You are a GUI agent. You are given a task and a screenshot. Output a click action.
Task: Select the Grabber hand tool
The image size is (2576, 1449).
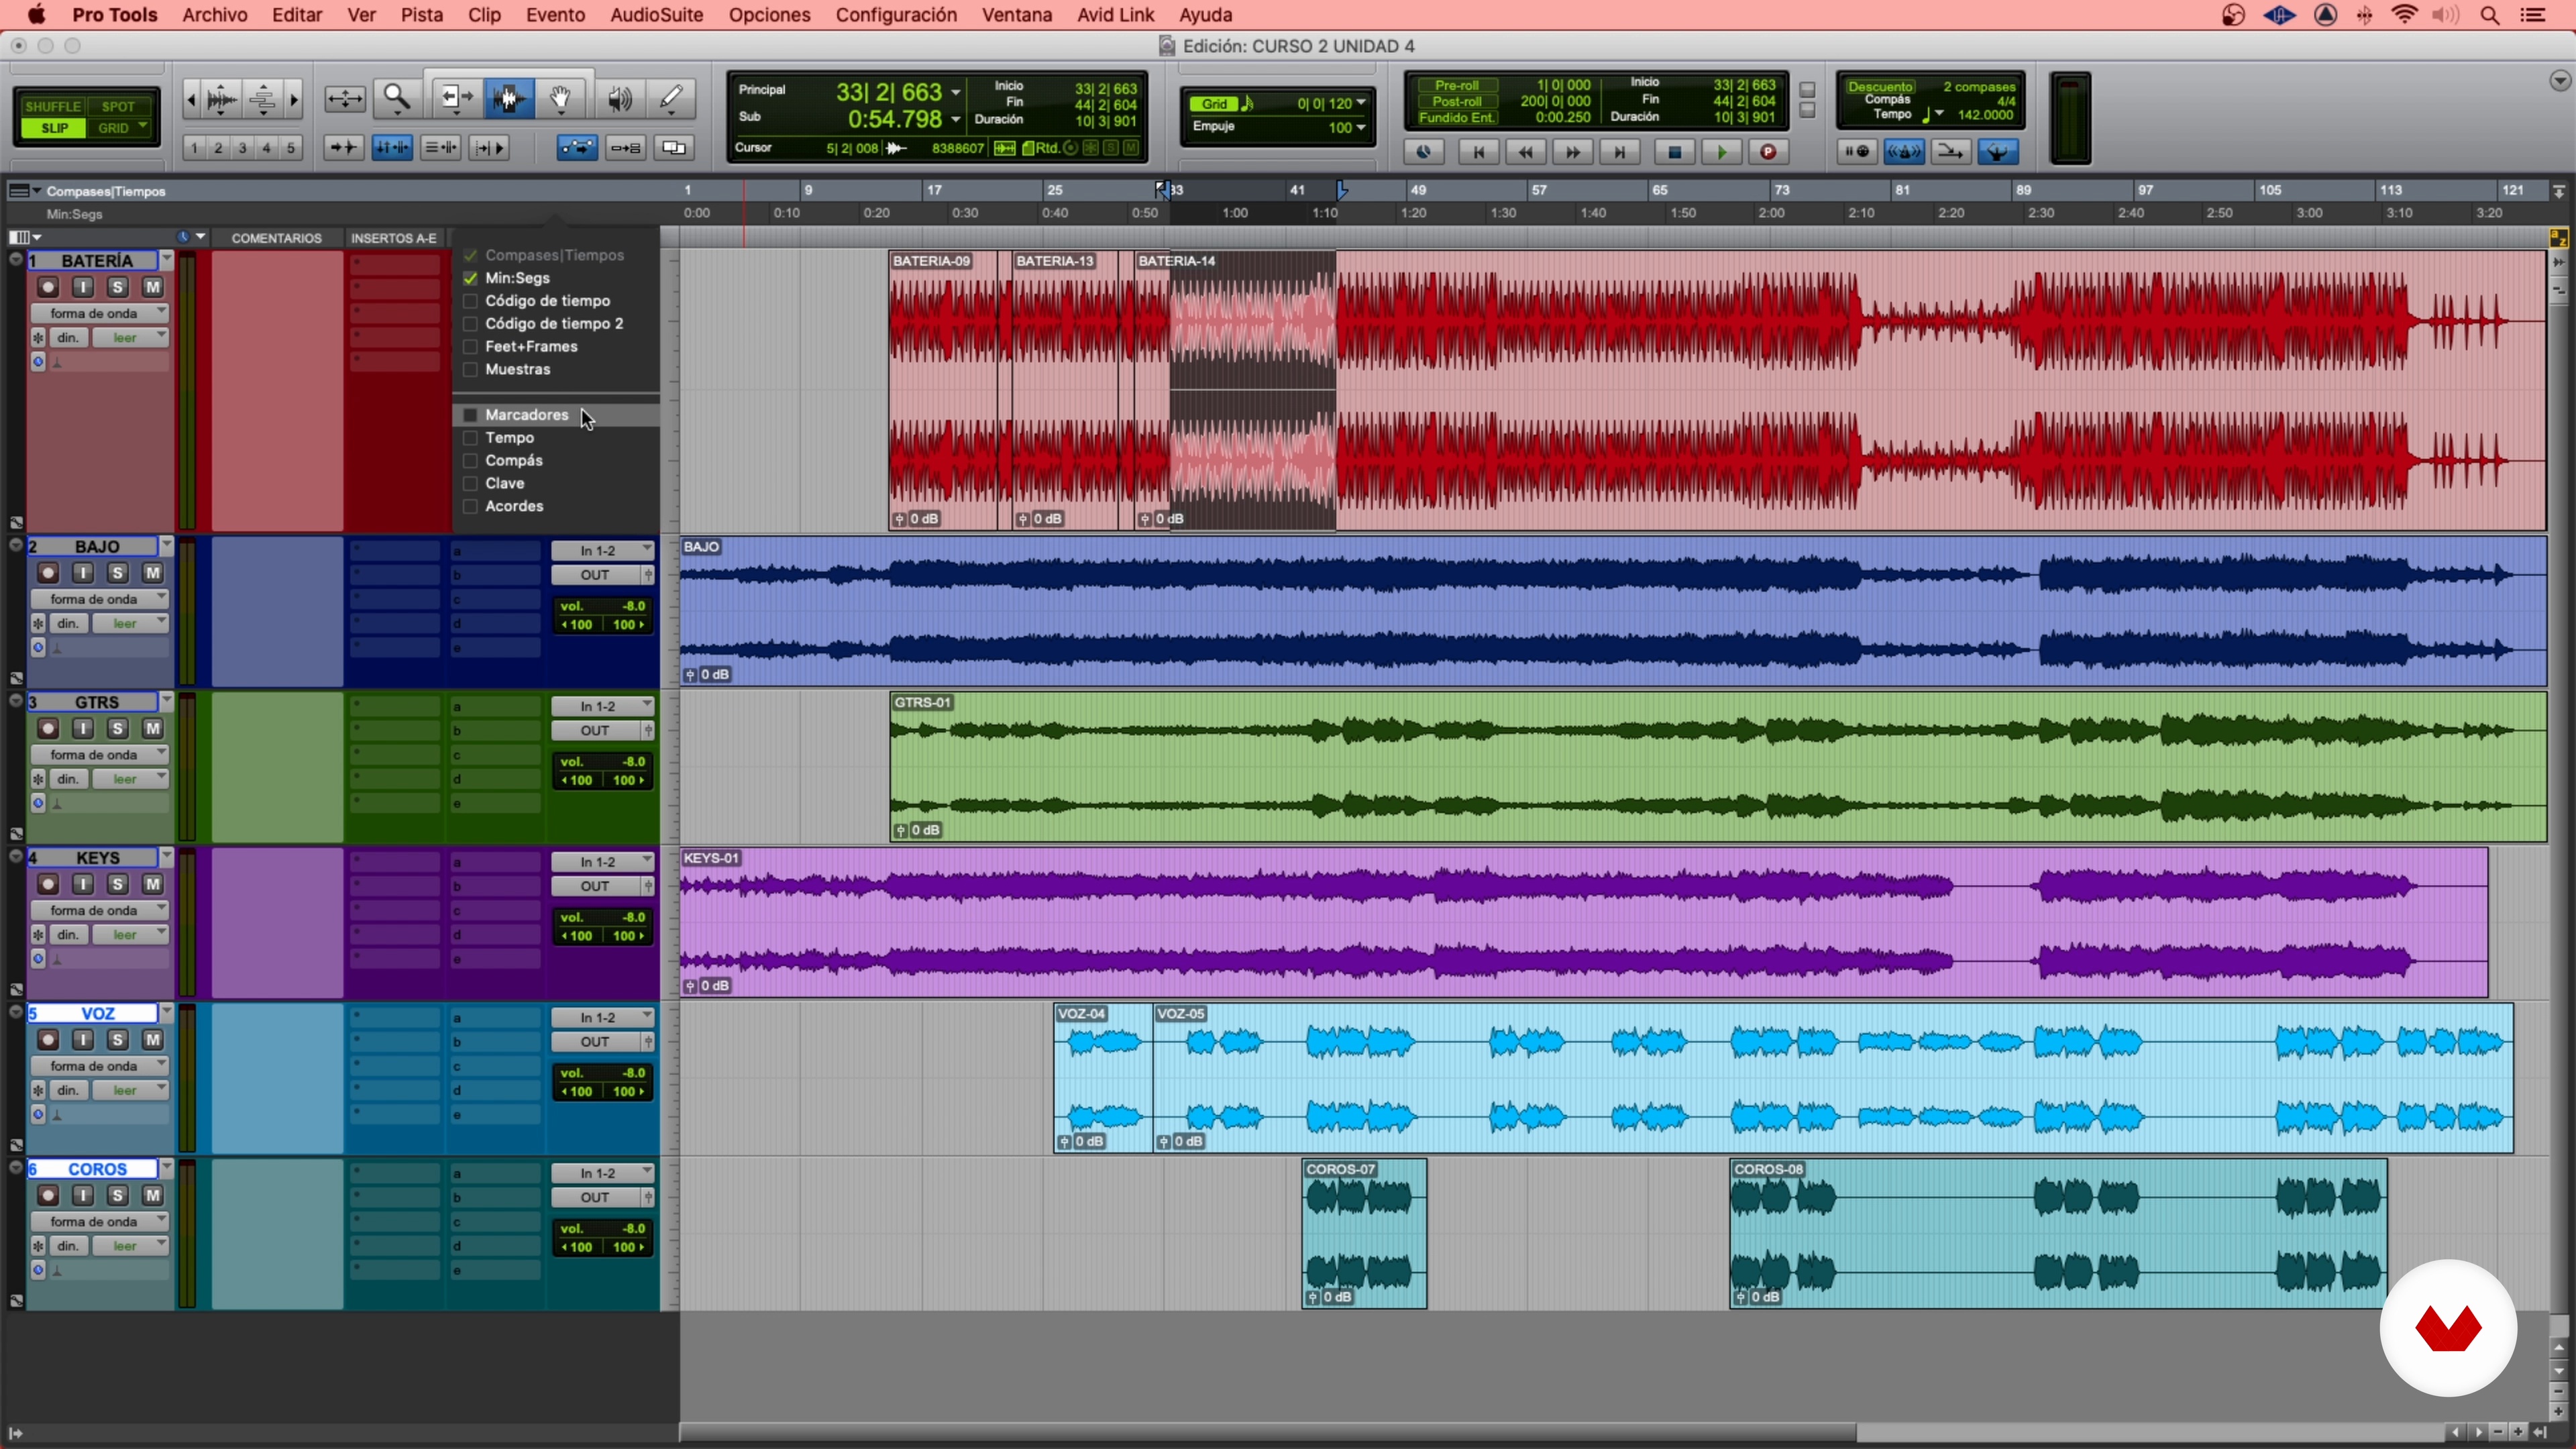pos(561,98)
